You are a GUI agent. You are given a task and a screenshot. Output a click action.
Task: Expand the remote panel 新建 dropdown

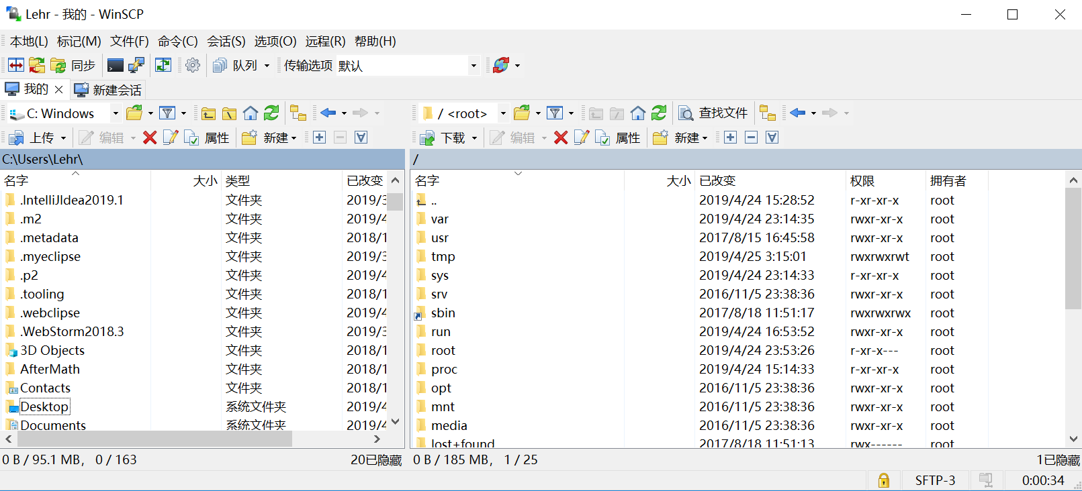point(705,138)
